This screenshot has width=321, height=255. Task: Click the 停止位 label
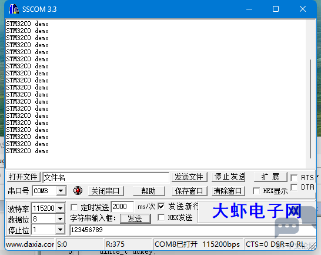(19, 230)
